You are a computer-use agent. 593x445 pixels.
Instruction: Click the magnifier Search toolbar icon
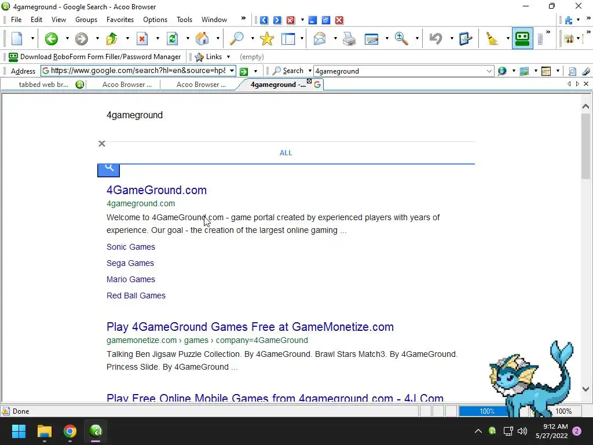237,38
